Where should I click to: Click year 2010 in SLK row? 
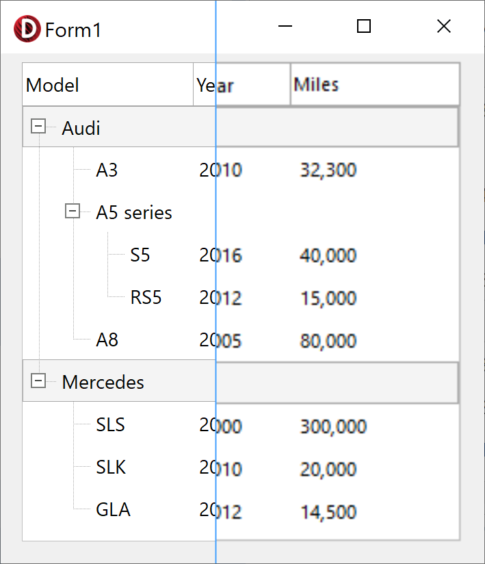[221, 468]
